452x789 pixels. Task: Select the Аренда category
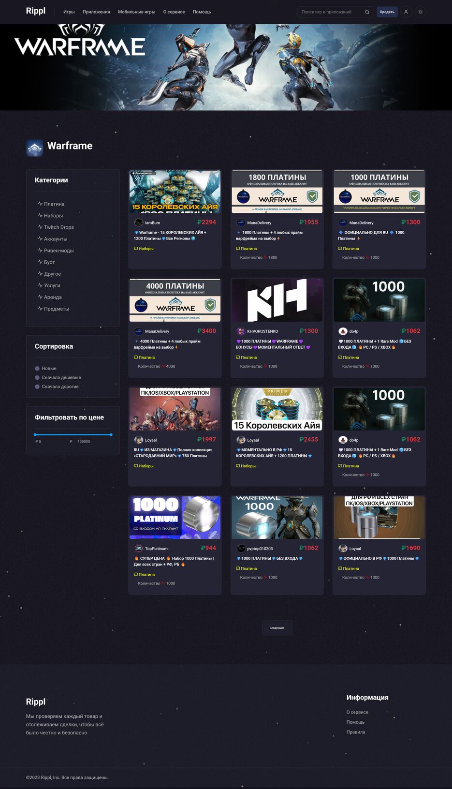49,297
